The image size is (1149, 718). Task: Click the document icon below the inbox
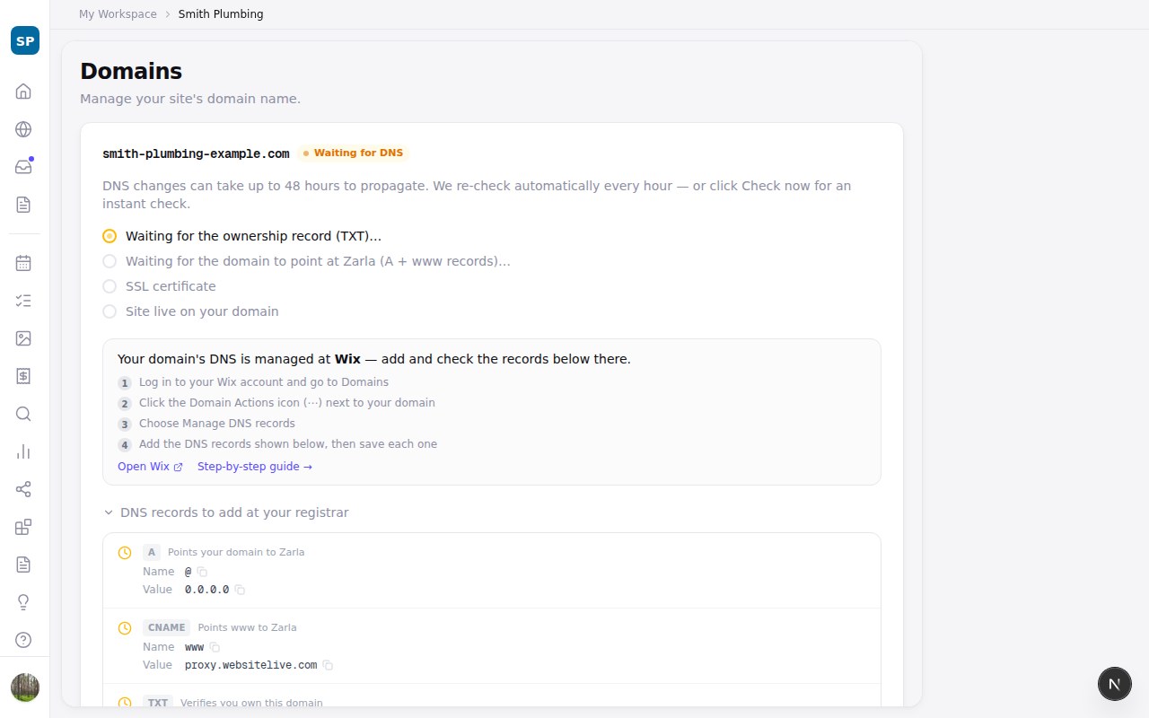click(23, 205)
